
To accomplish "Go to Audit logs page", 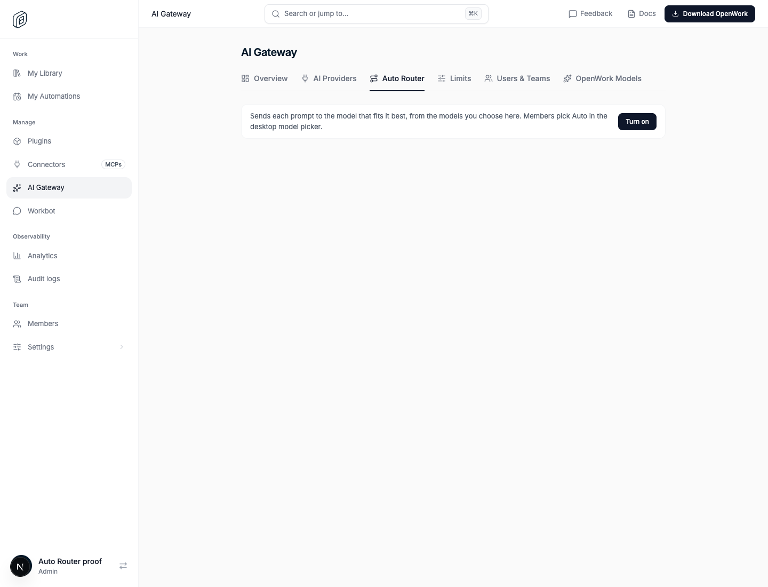I will tap(69, 279).
